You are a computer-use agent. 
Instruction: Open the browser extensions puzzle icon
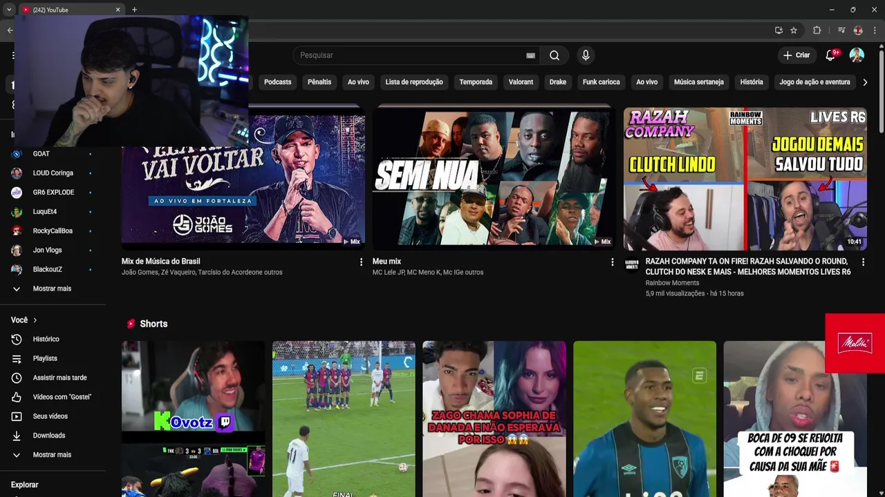pos(817,30)
